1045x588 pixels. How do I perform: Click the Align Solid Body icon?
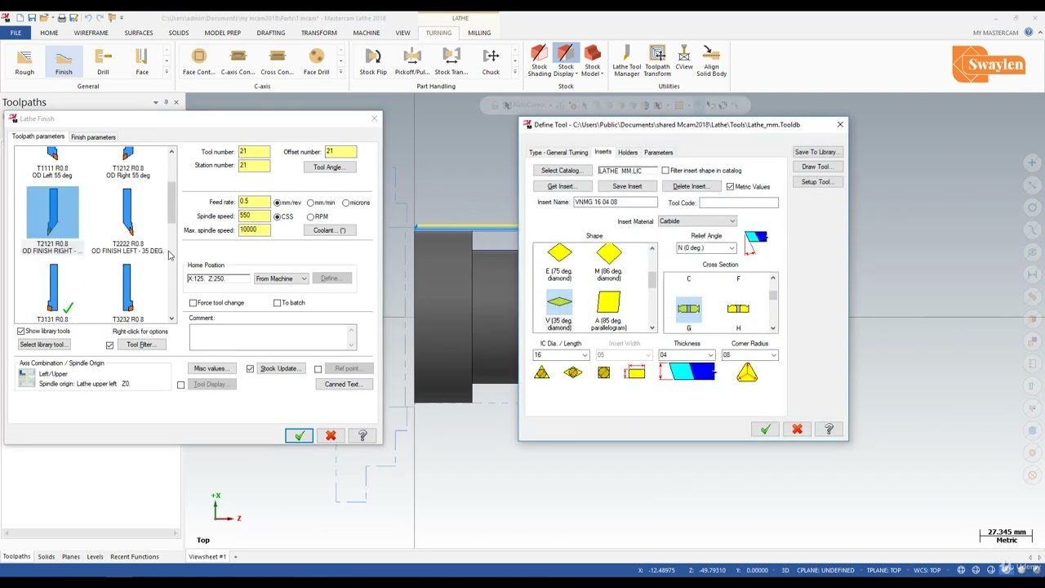tap(711, 61)
